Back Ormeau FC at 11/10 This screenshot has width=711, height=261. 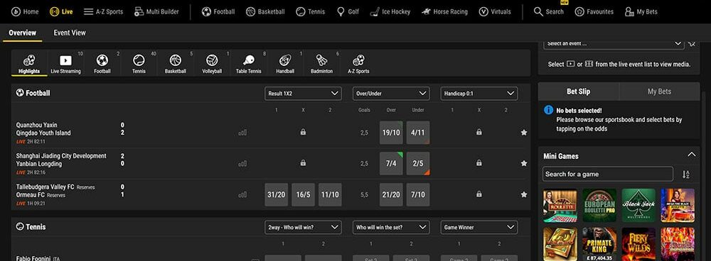point(330,194)
